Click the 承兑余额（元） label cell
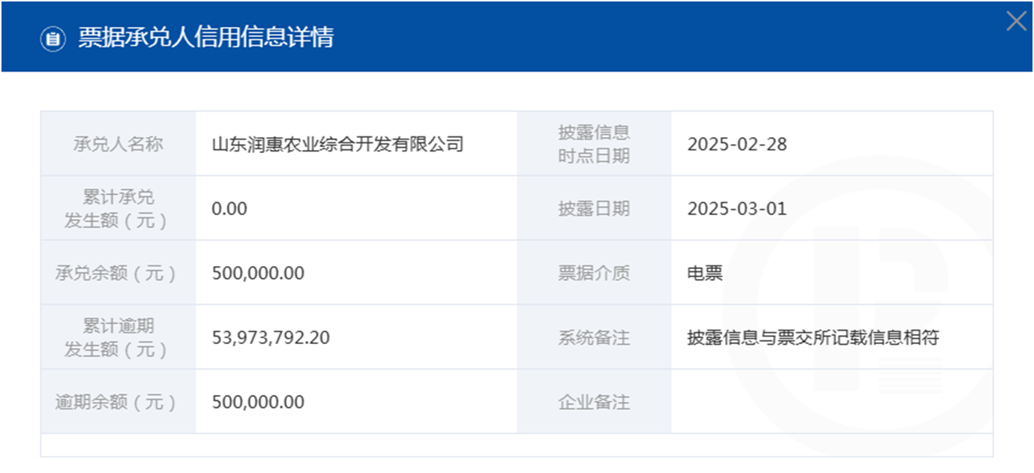Image resolution: width=1034 pixels, height=473 pixels. 118,273
